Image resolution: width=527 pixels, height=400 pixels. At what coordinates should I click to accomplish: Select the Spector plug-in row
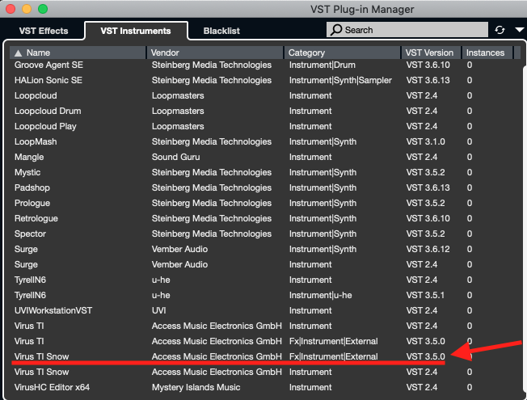pyautogui.click(x=265, y=234)
